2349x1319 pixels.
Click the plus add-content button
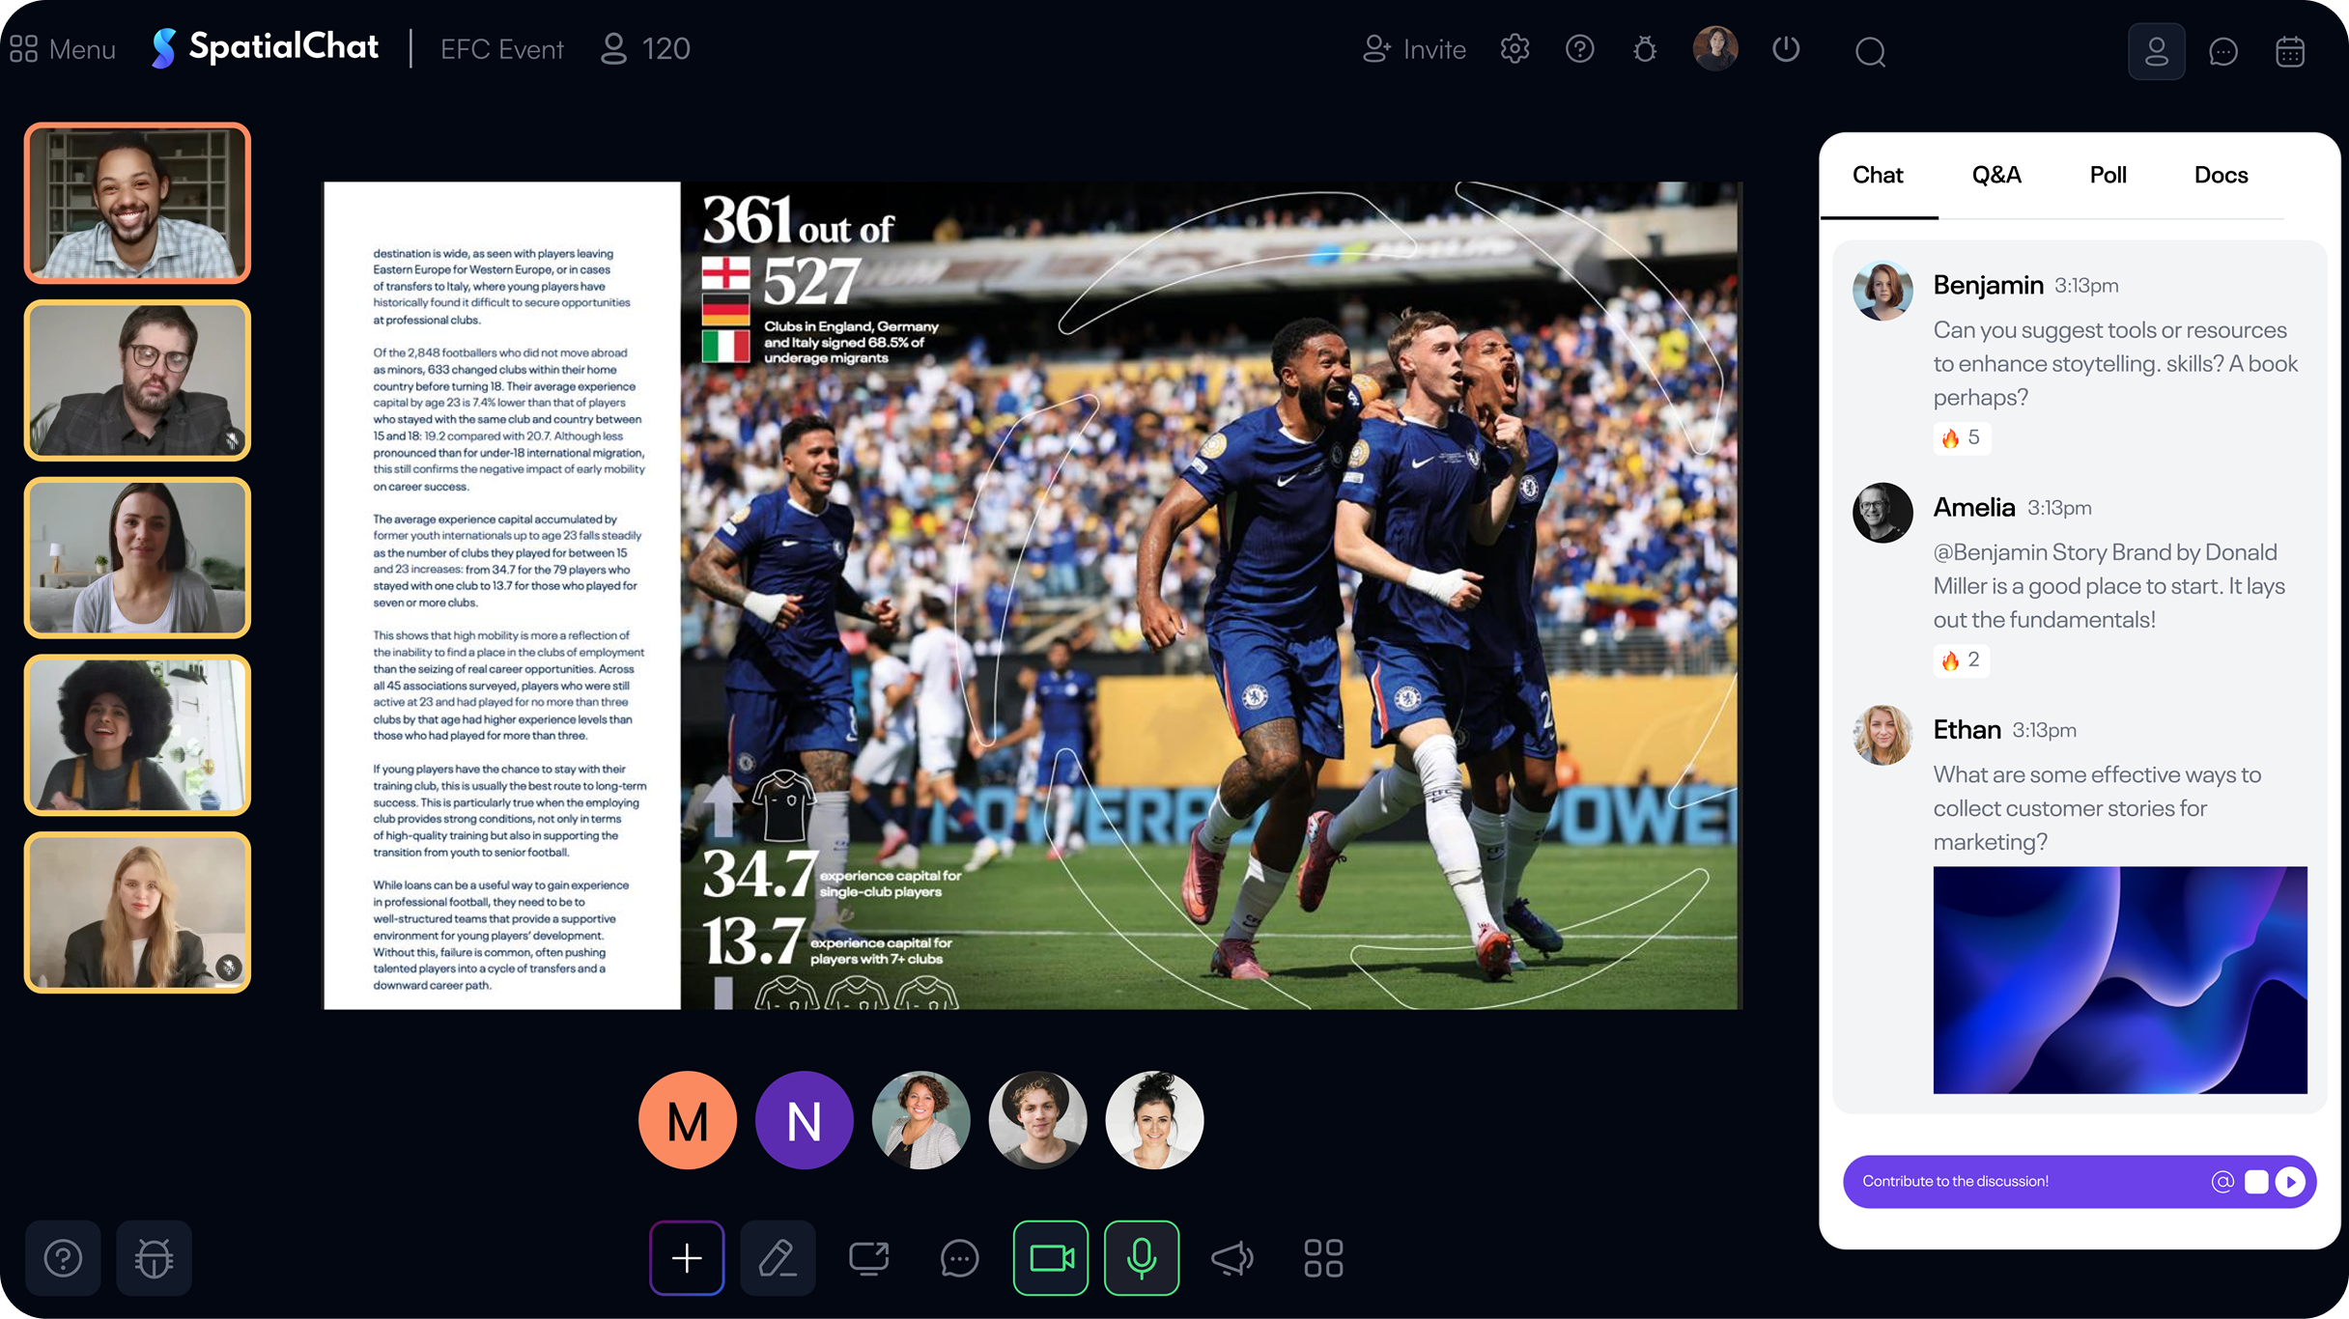click(687, 1257)
